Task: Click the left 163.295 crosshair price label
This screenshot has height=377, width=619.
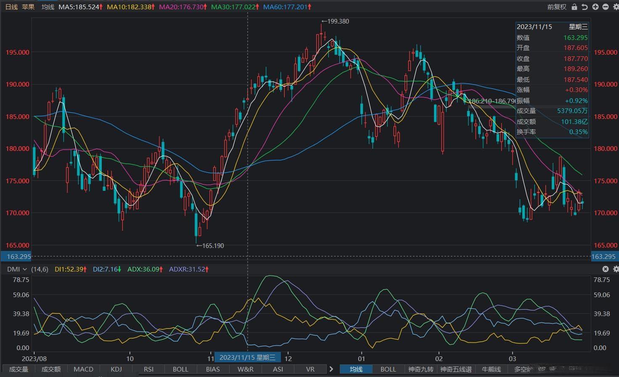Action: (16, 256)
